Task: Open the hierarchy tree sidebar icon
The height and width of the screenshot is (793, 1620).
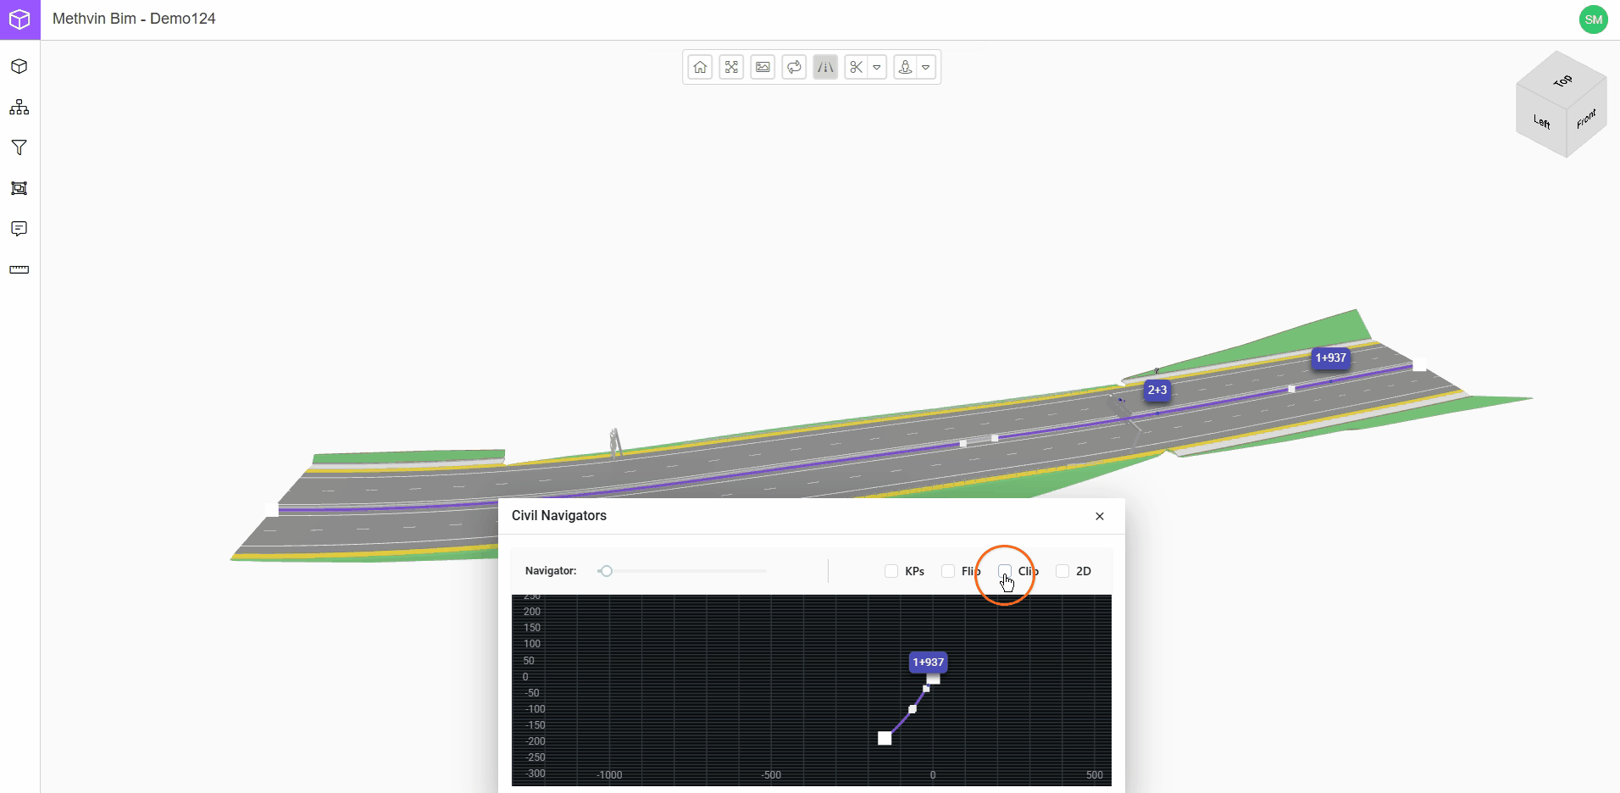Action: 19,108
